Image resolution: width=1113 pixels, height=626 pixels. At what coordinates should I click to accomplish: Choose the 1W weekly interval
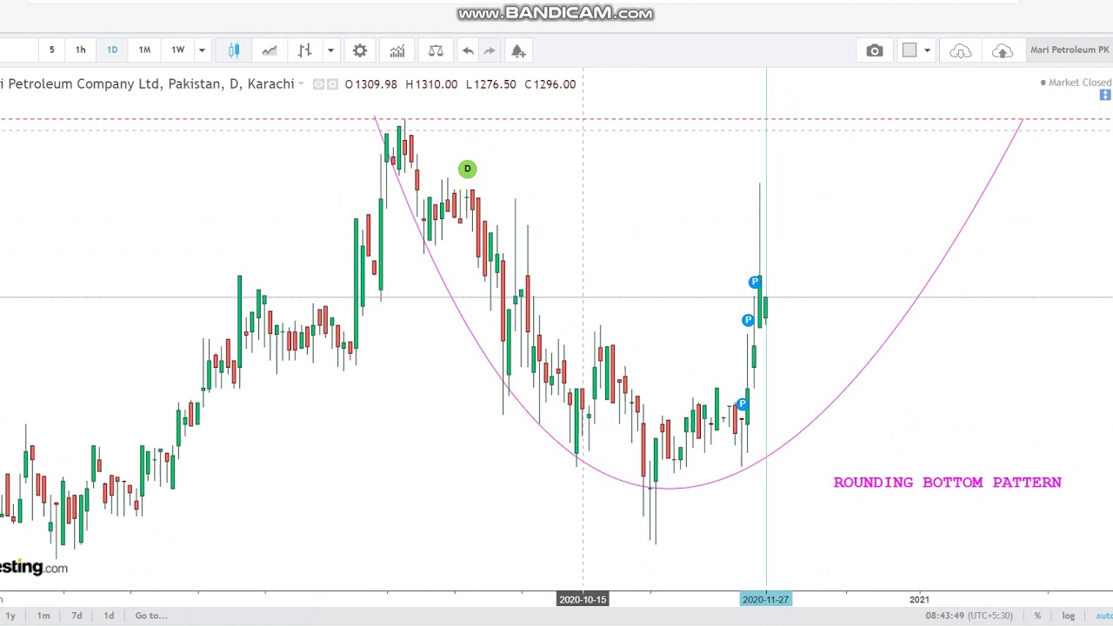coord(177,50)
